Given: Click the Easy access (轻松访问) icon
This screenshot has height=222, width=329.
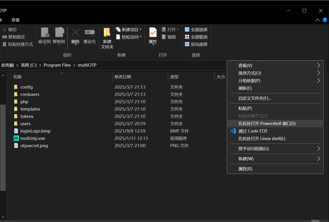Looking at the screenshot, I should pyautogui.click(x=118, y=37).
